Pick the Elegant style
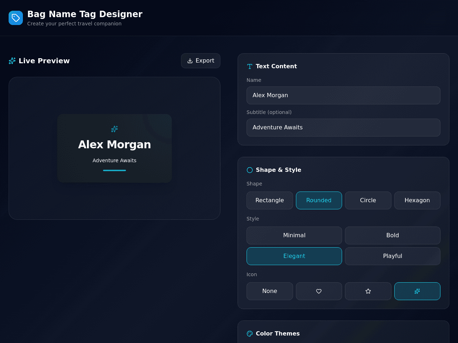 [x=294, y=256]
